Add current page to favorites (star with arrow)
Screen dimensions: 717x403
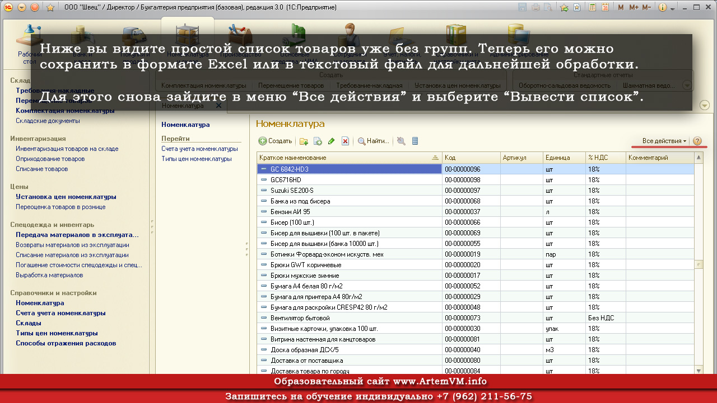point(564,7)
